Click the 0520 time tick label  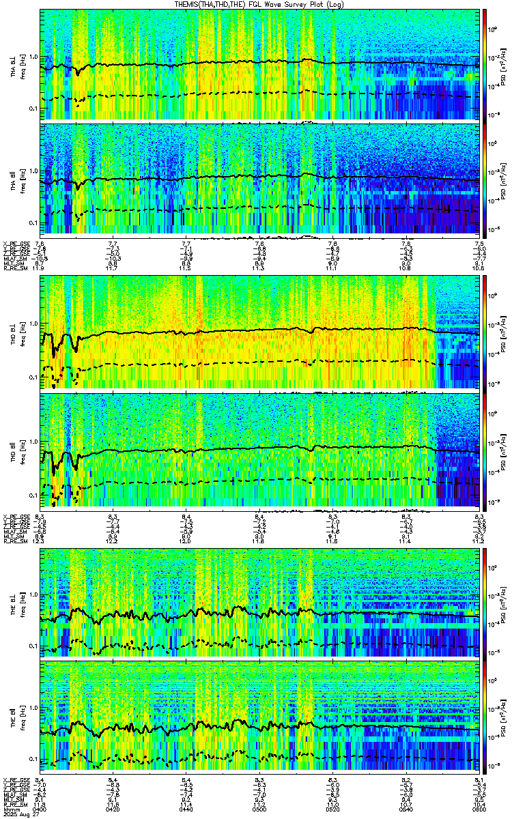332,810
